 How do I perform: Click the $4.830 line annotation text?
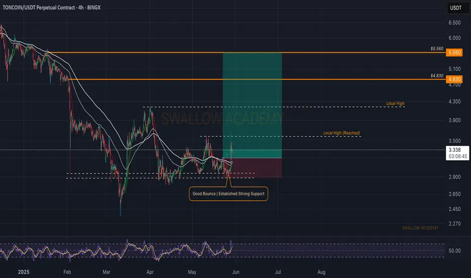tap(437, 76)
